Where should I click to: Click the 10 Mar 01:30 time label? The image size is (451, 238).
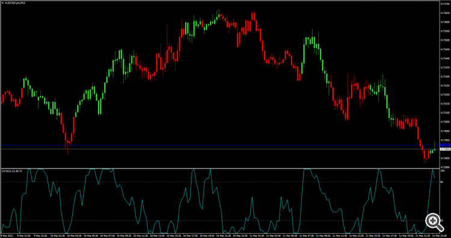(58, 236)
